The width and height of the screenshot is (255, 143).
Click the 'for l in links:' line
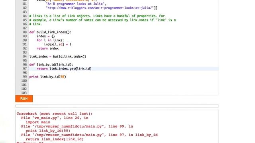coord(50,40)
